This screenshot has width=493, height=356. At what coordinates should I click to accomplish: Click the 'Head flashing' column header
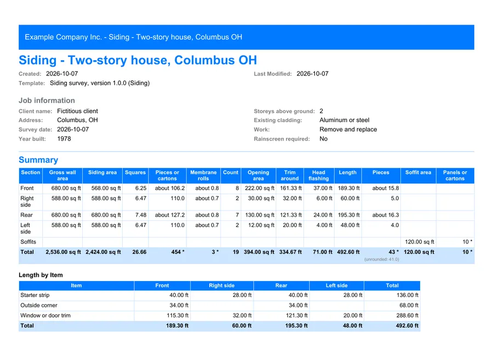point(318,176)
